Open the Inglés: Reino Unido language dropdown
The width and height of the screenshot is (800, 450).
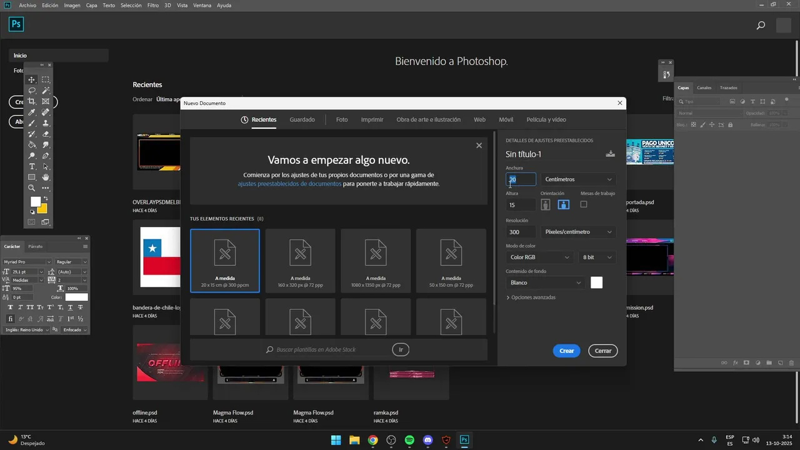tap(27, 329)
